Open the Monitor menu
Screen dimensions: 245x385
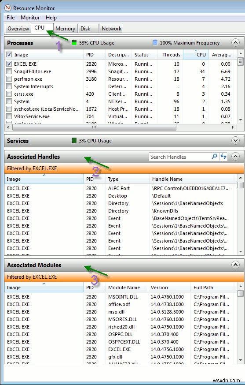[30, 18]
